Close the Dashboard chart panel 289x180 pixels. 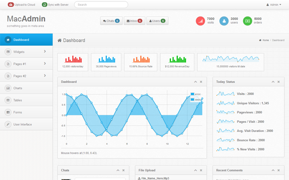tap(201, 82)
